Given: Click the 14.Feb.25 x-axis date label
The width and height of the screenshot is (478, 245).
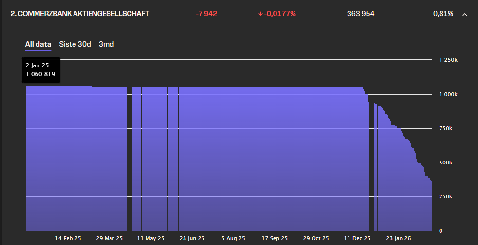Looking at the screenshot, I should click(68, 239).
